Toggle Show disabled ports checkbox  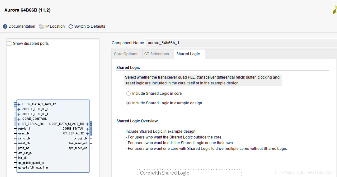[9, 44]
